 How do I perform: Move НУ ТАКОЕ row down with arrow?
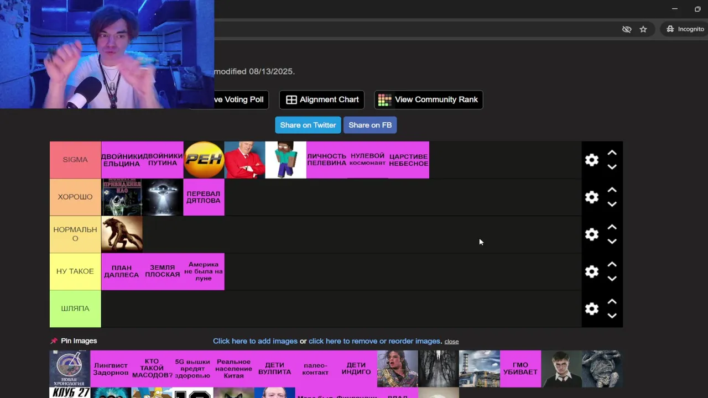tap(612, 279)
